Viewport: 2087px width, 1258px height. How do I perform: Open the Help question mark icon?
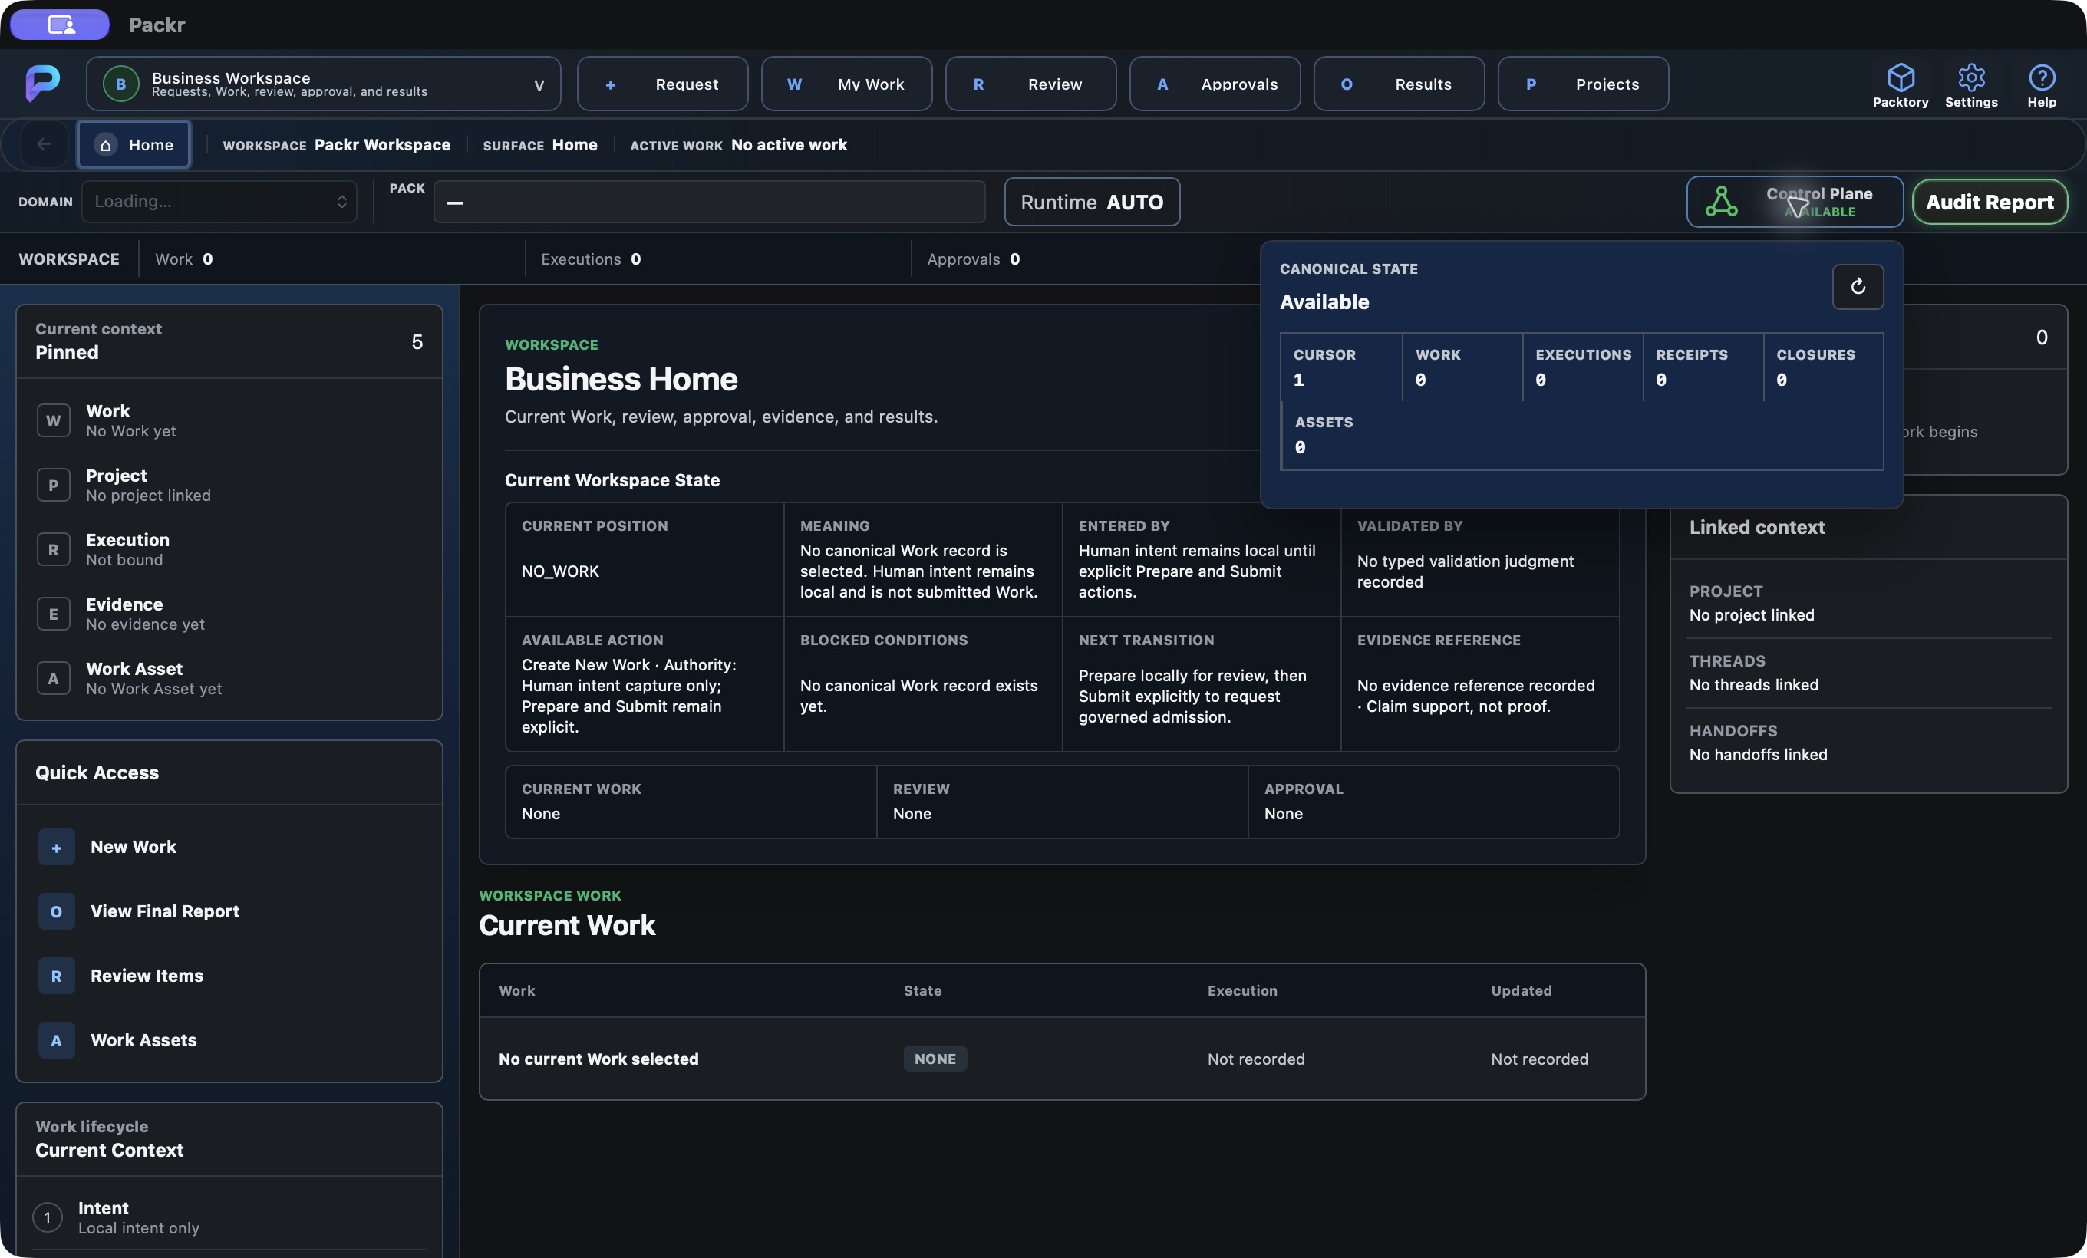click(2041, 78)
